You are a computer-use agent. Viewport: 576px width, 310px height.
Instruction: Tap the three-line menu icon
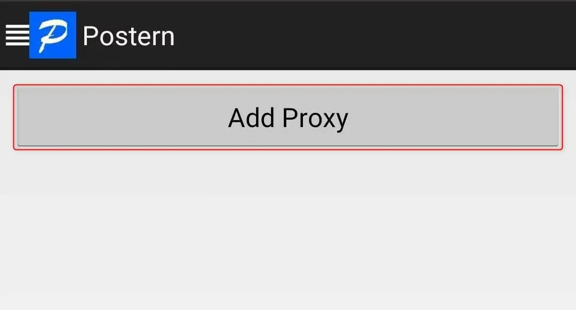click(17, 36)
